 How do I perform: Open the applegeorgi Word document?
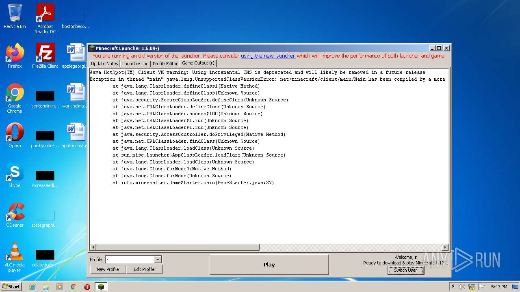click(76, 56)
